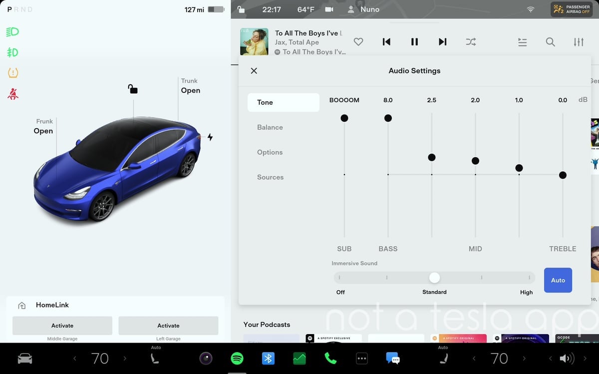
Task: Open the dashcam camera app icon
Action: click(x=206, y=358)
